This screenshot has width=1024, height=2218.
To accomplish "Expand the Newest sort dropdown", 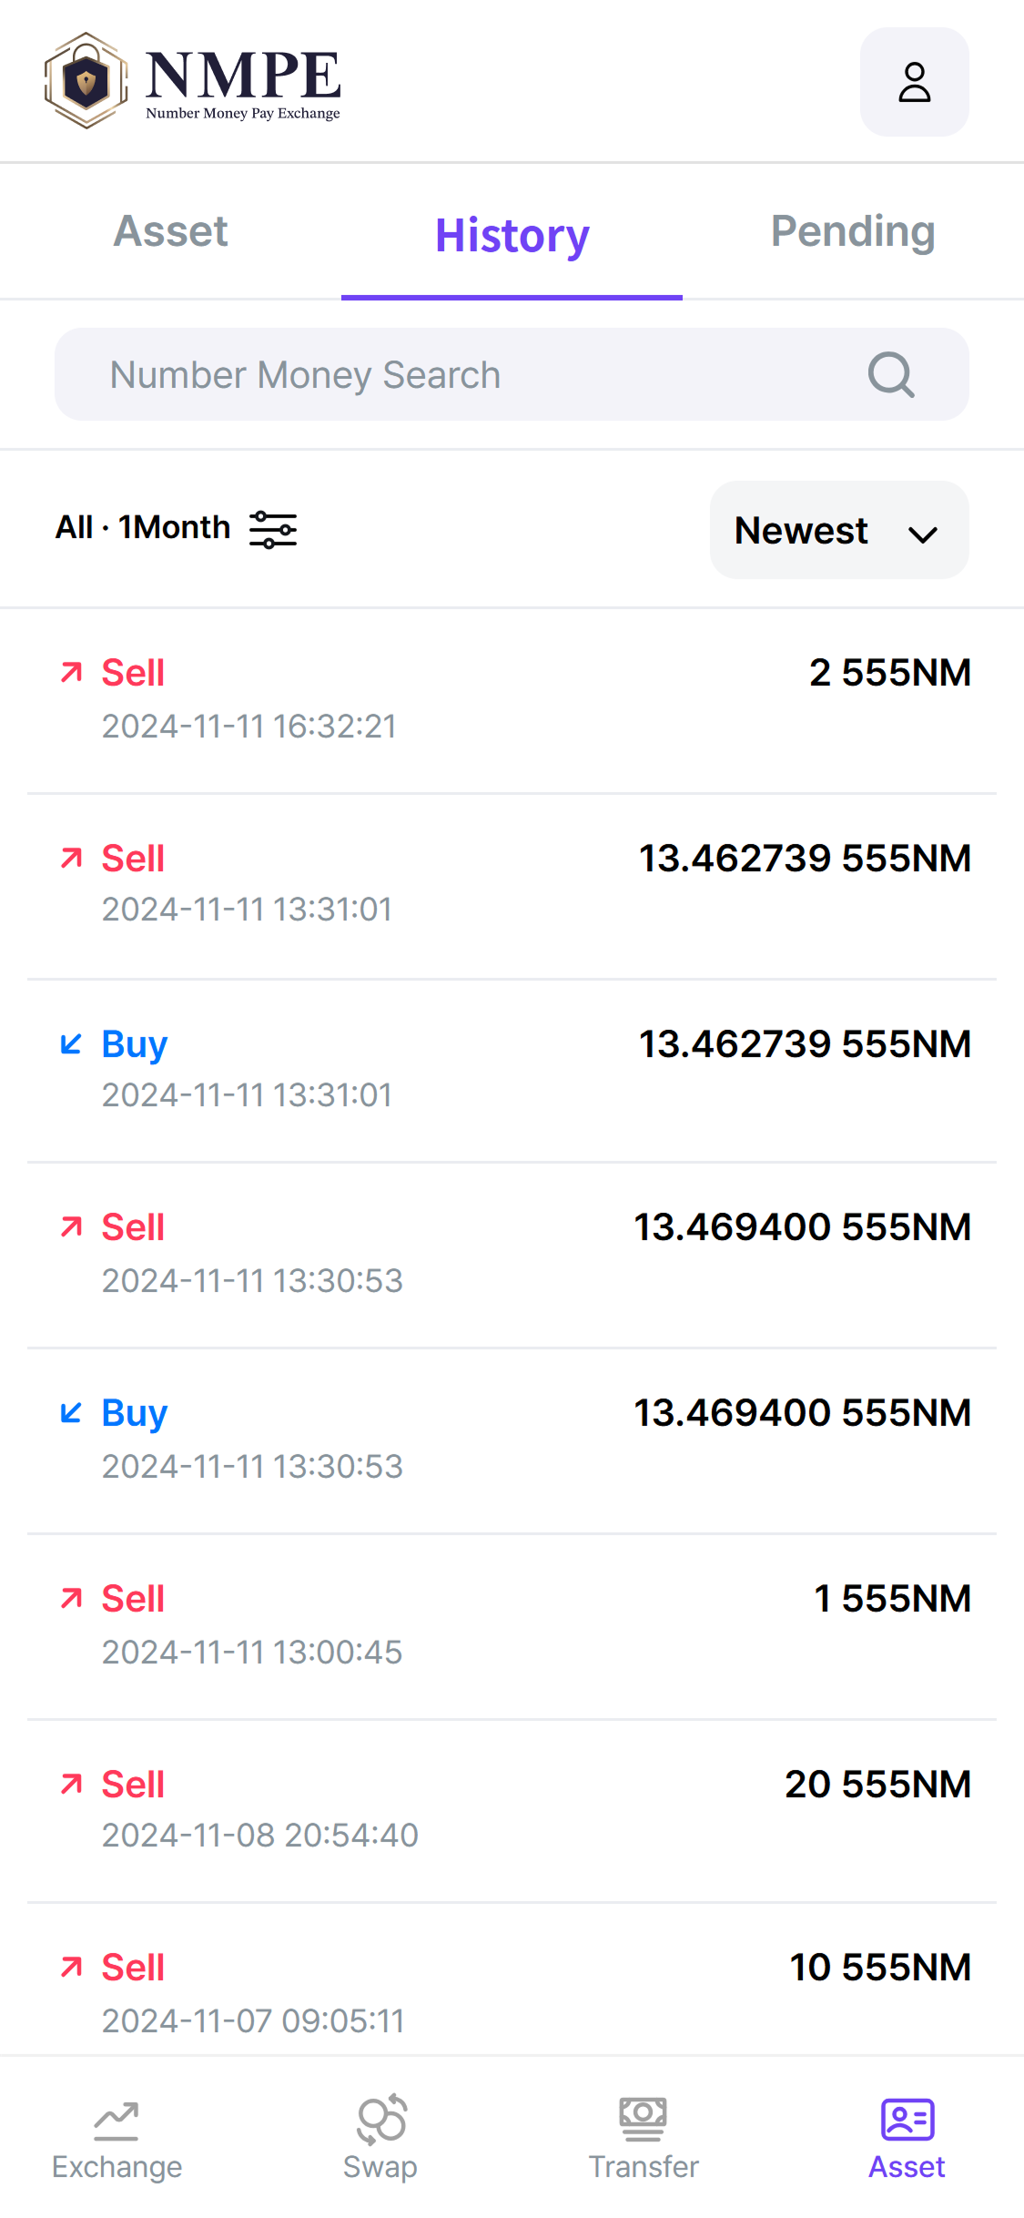I will (839, 530).
